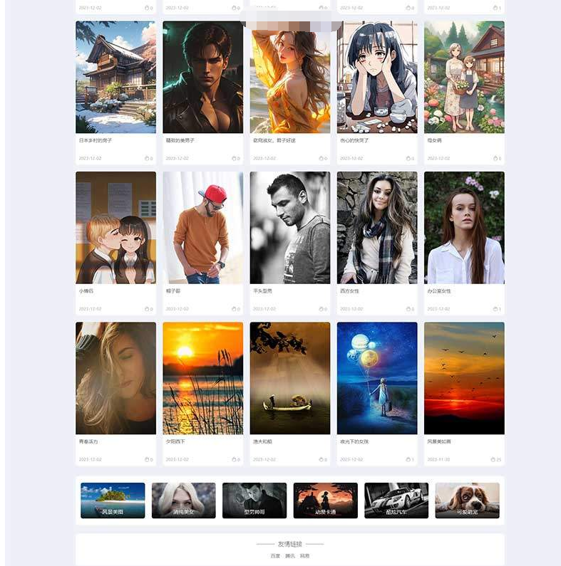Follow the 腾讯 friendly link
Viewport: 561px width, 566px height.
click(290, 556)
